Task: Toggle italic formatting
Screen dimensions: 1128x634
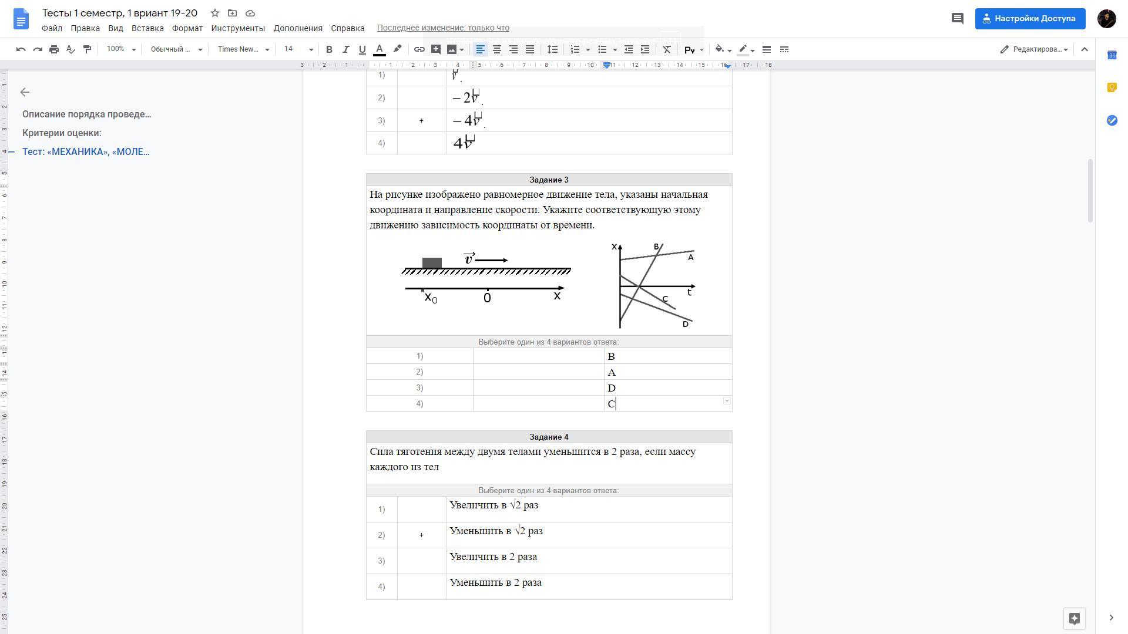Action: tap(345, 49)
